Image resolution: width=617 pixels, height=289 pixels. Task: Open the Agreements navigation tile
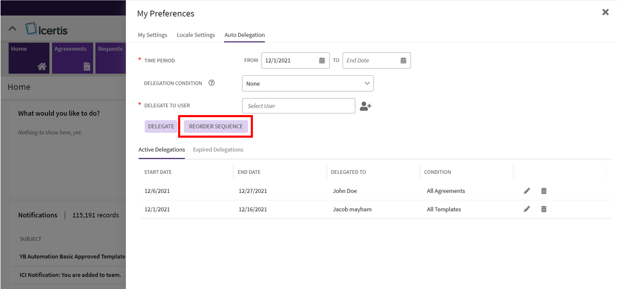(x=72, y=58)
